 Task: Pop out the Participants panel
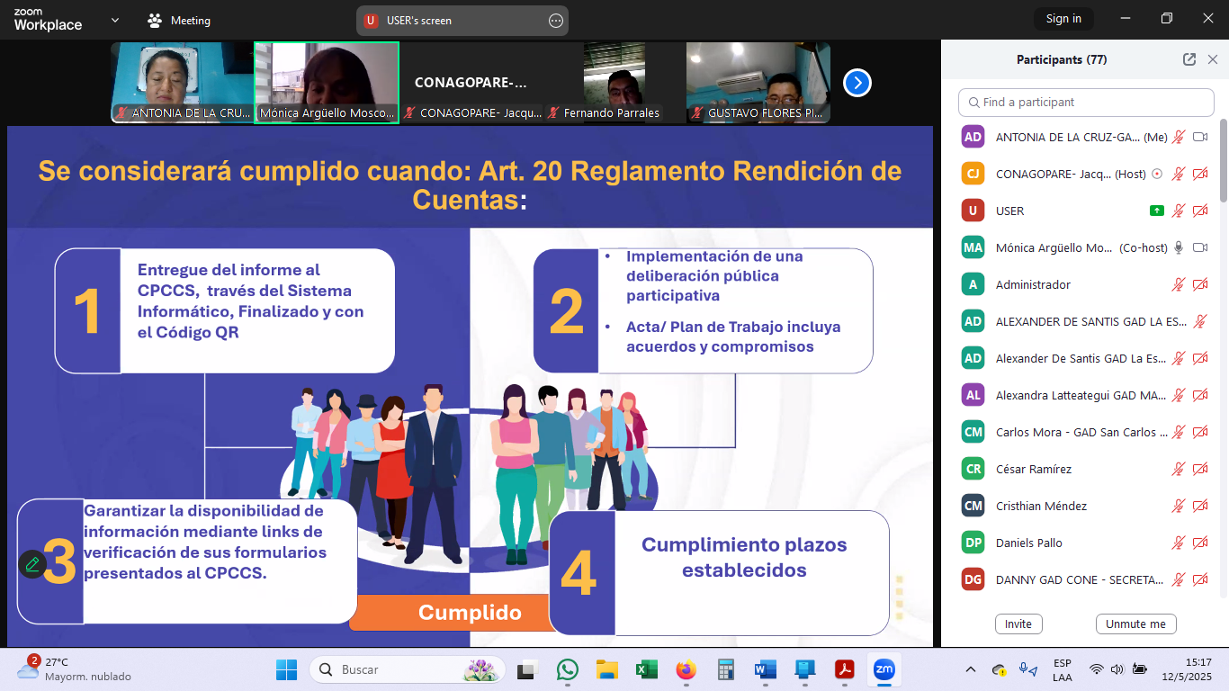[x=1189, y=59]
